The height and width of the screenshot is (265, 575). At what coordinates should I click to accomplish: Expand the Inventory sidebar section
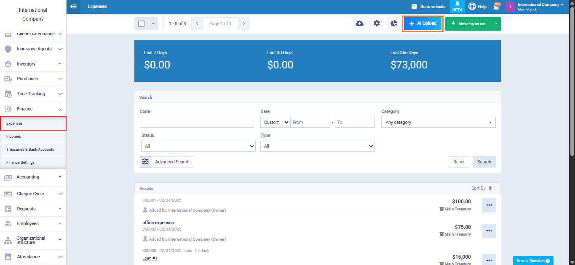(x=33, y=64)
